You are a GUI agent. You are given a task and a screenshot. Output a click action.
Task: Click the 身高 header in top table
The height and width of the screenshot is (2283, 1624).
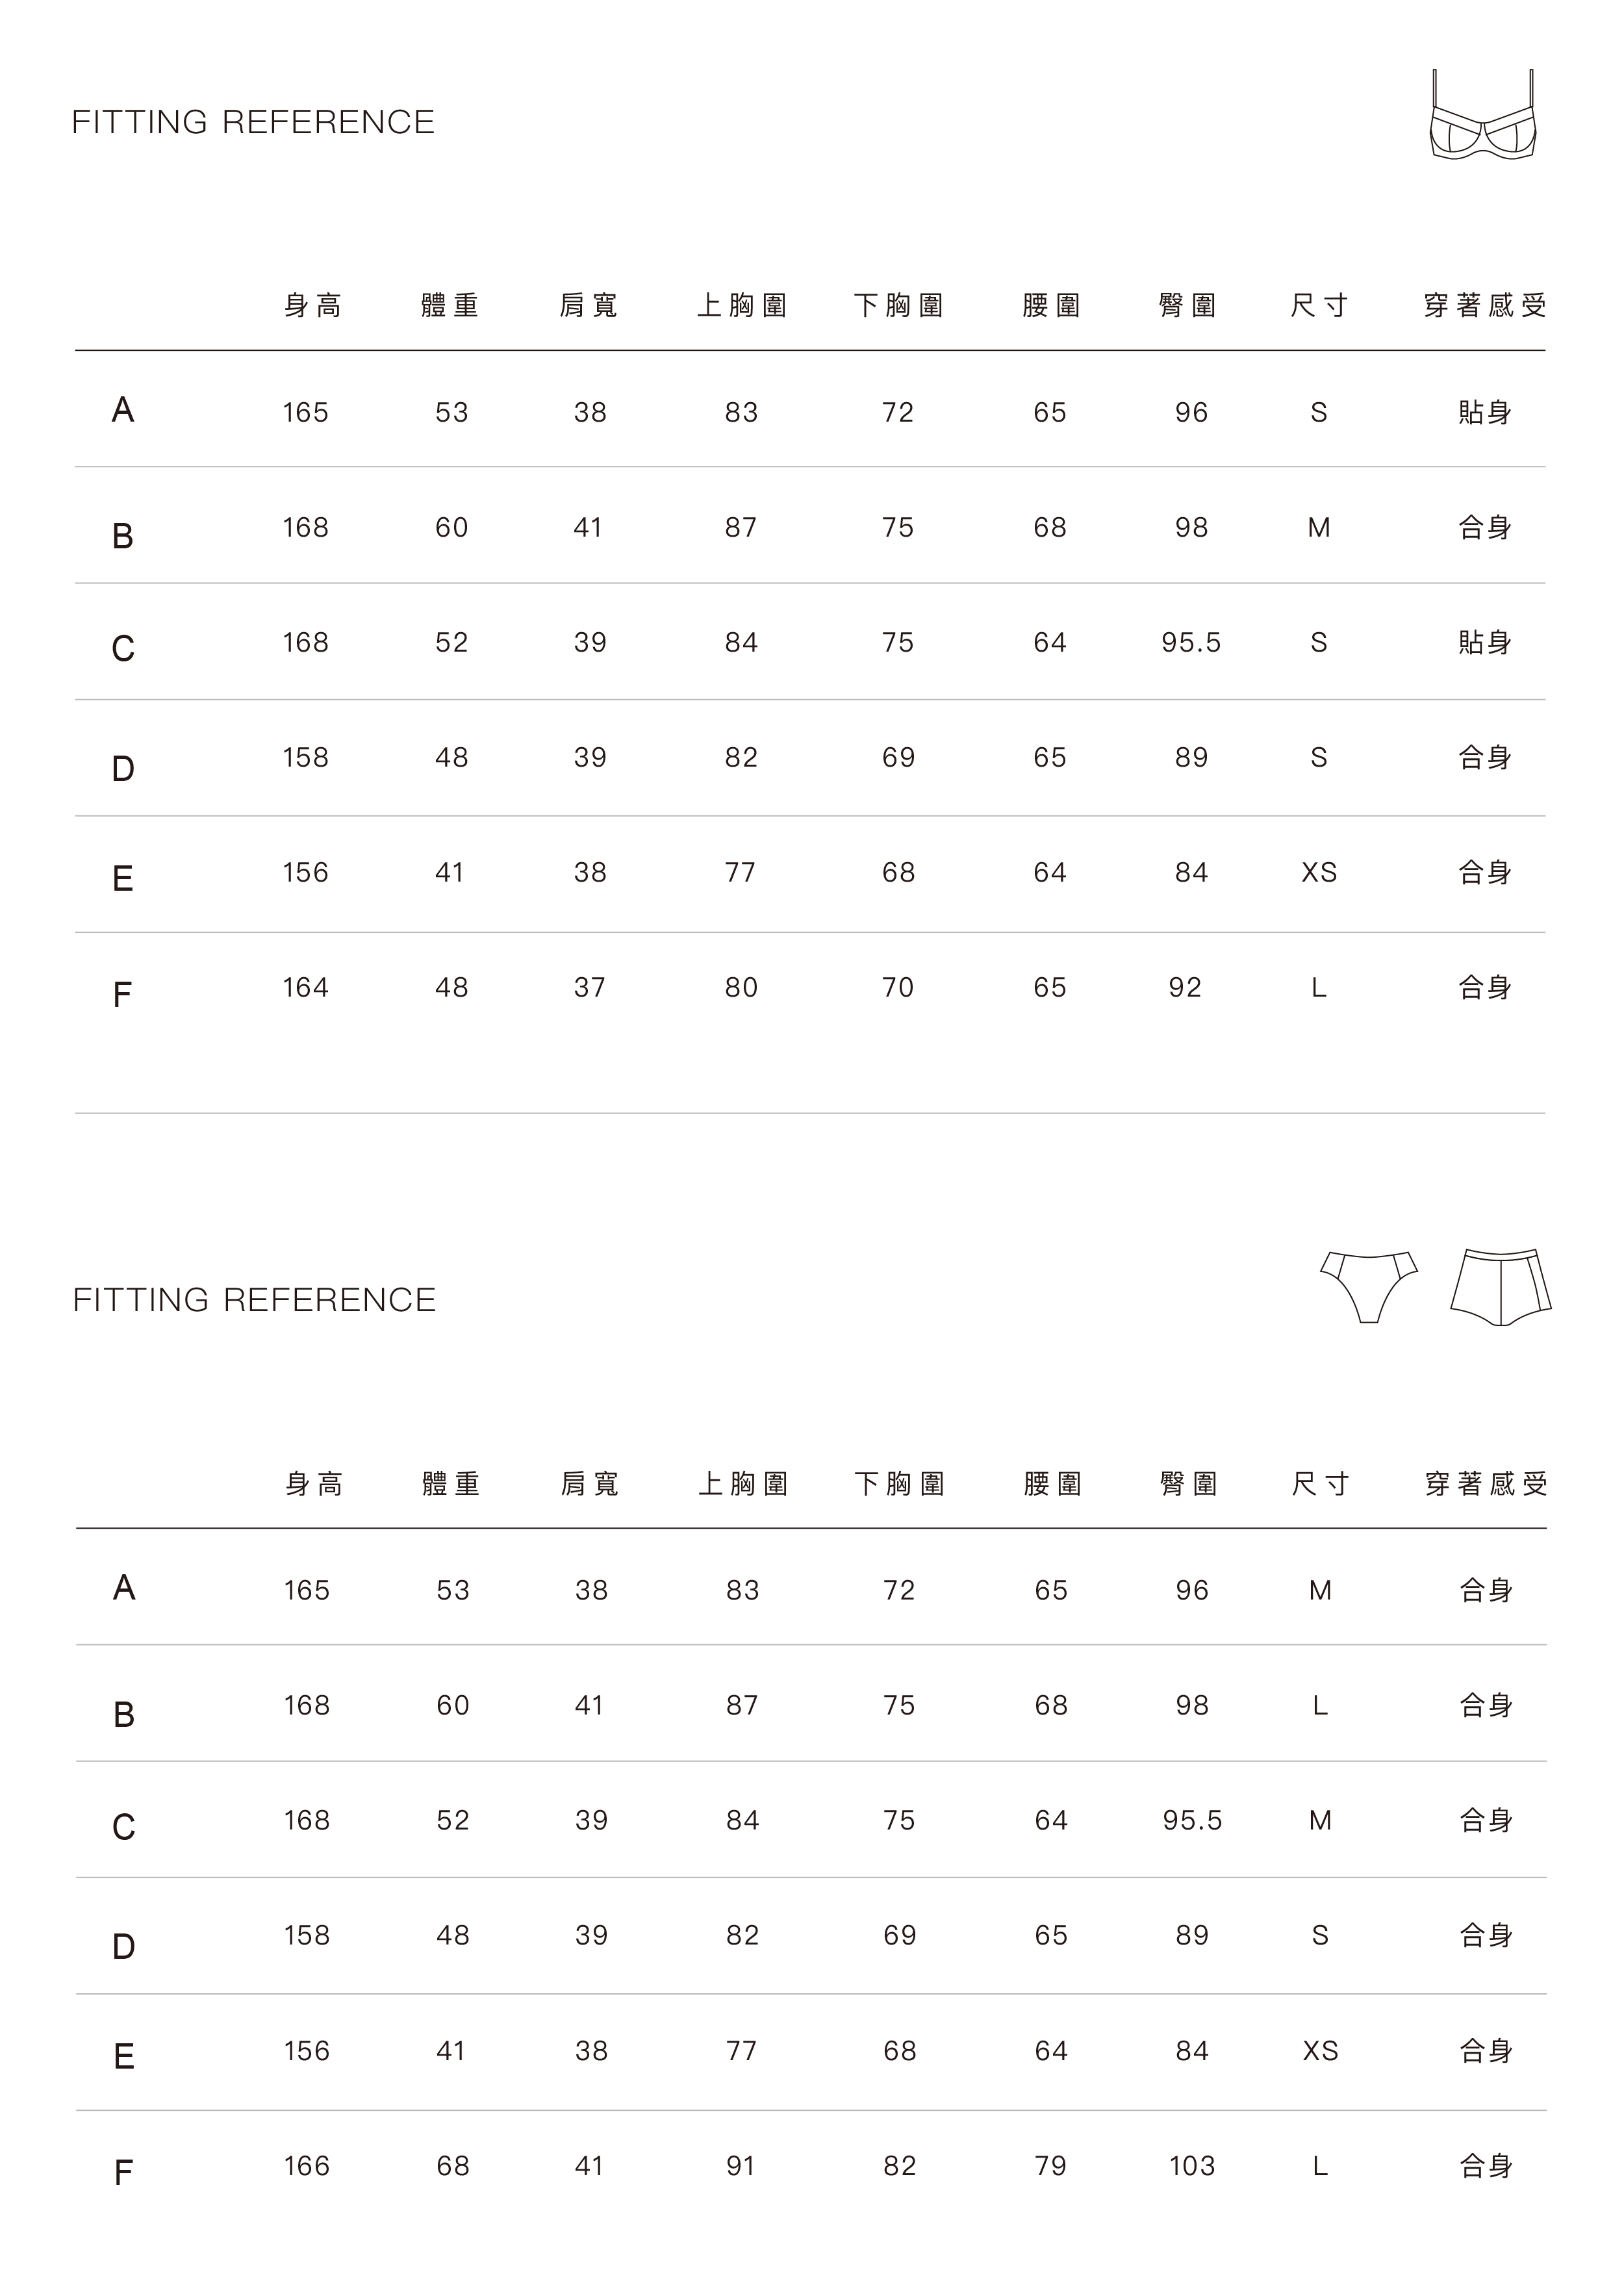[x=313, y=305]
